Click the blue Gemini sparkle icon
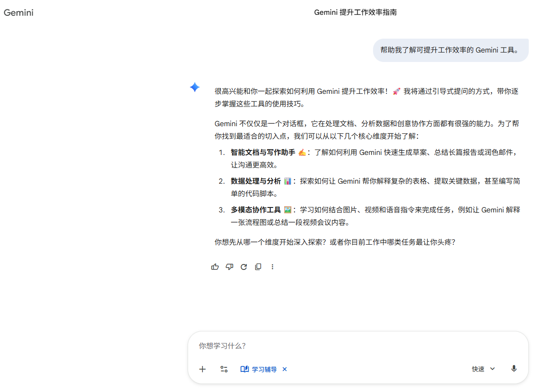This screenshot has width=549, height=388. click(x=195, y=87)
